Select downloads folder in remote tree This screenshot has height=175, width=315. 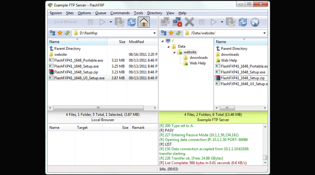coord(198,58)
